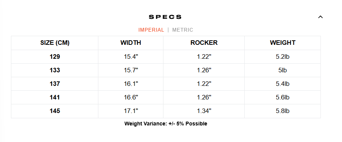Click the 16.6" width cell
Screen dimensions: 342x142
pos(131,97)
